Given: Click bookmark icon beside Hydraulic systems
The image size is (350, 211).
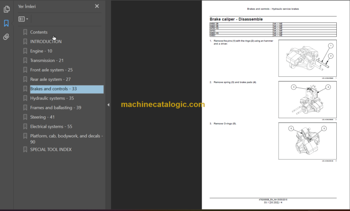Looking at the screenshot, I should coord(25,98).
